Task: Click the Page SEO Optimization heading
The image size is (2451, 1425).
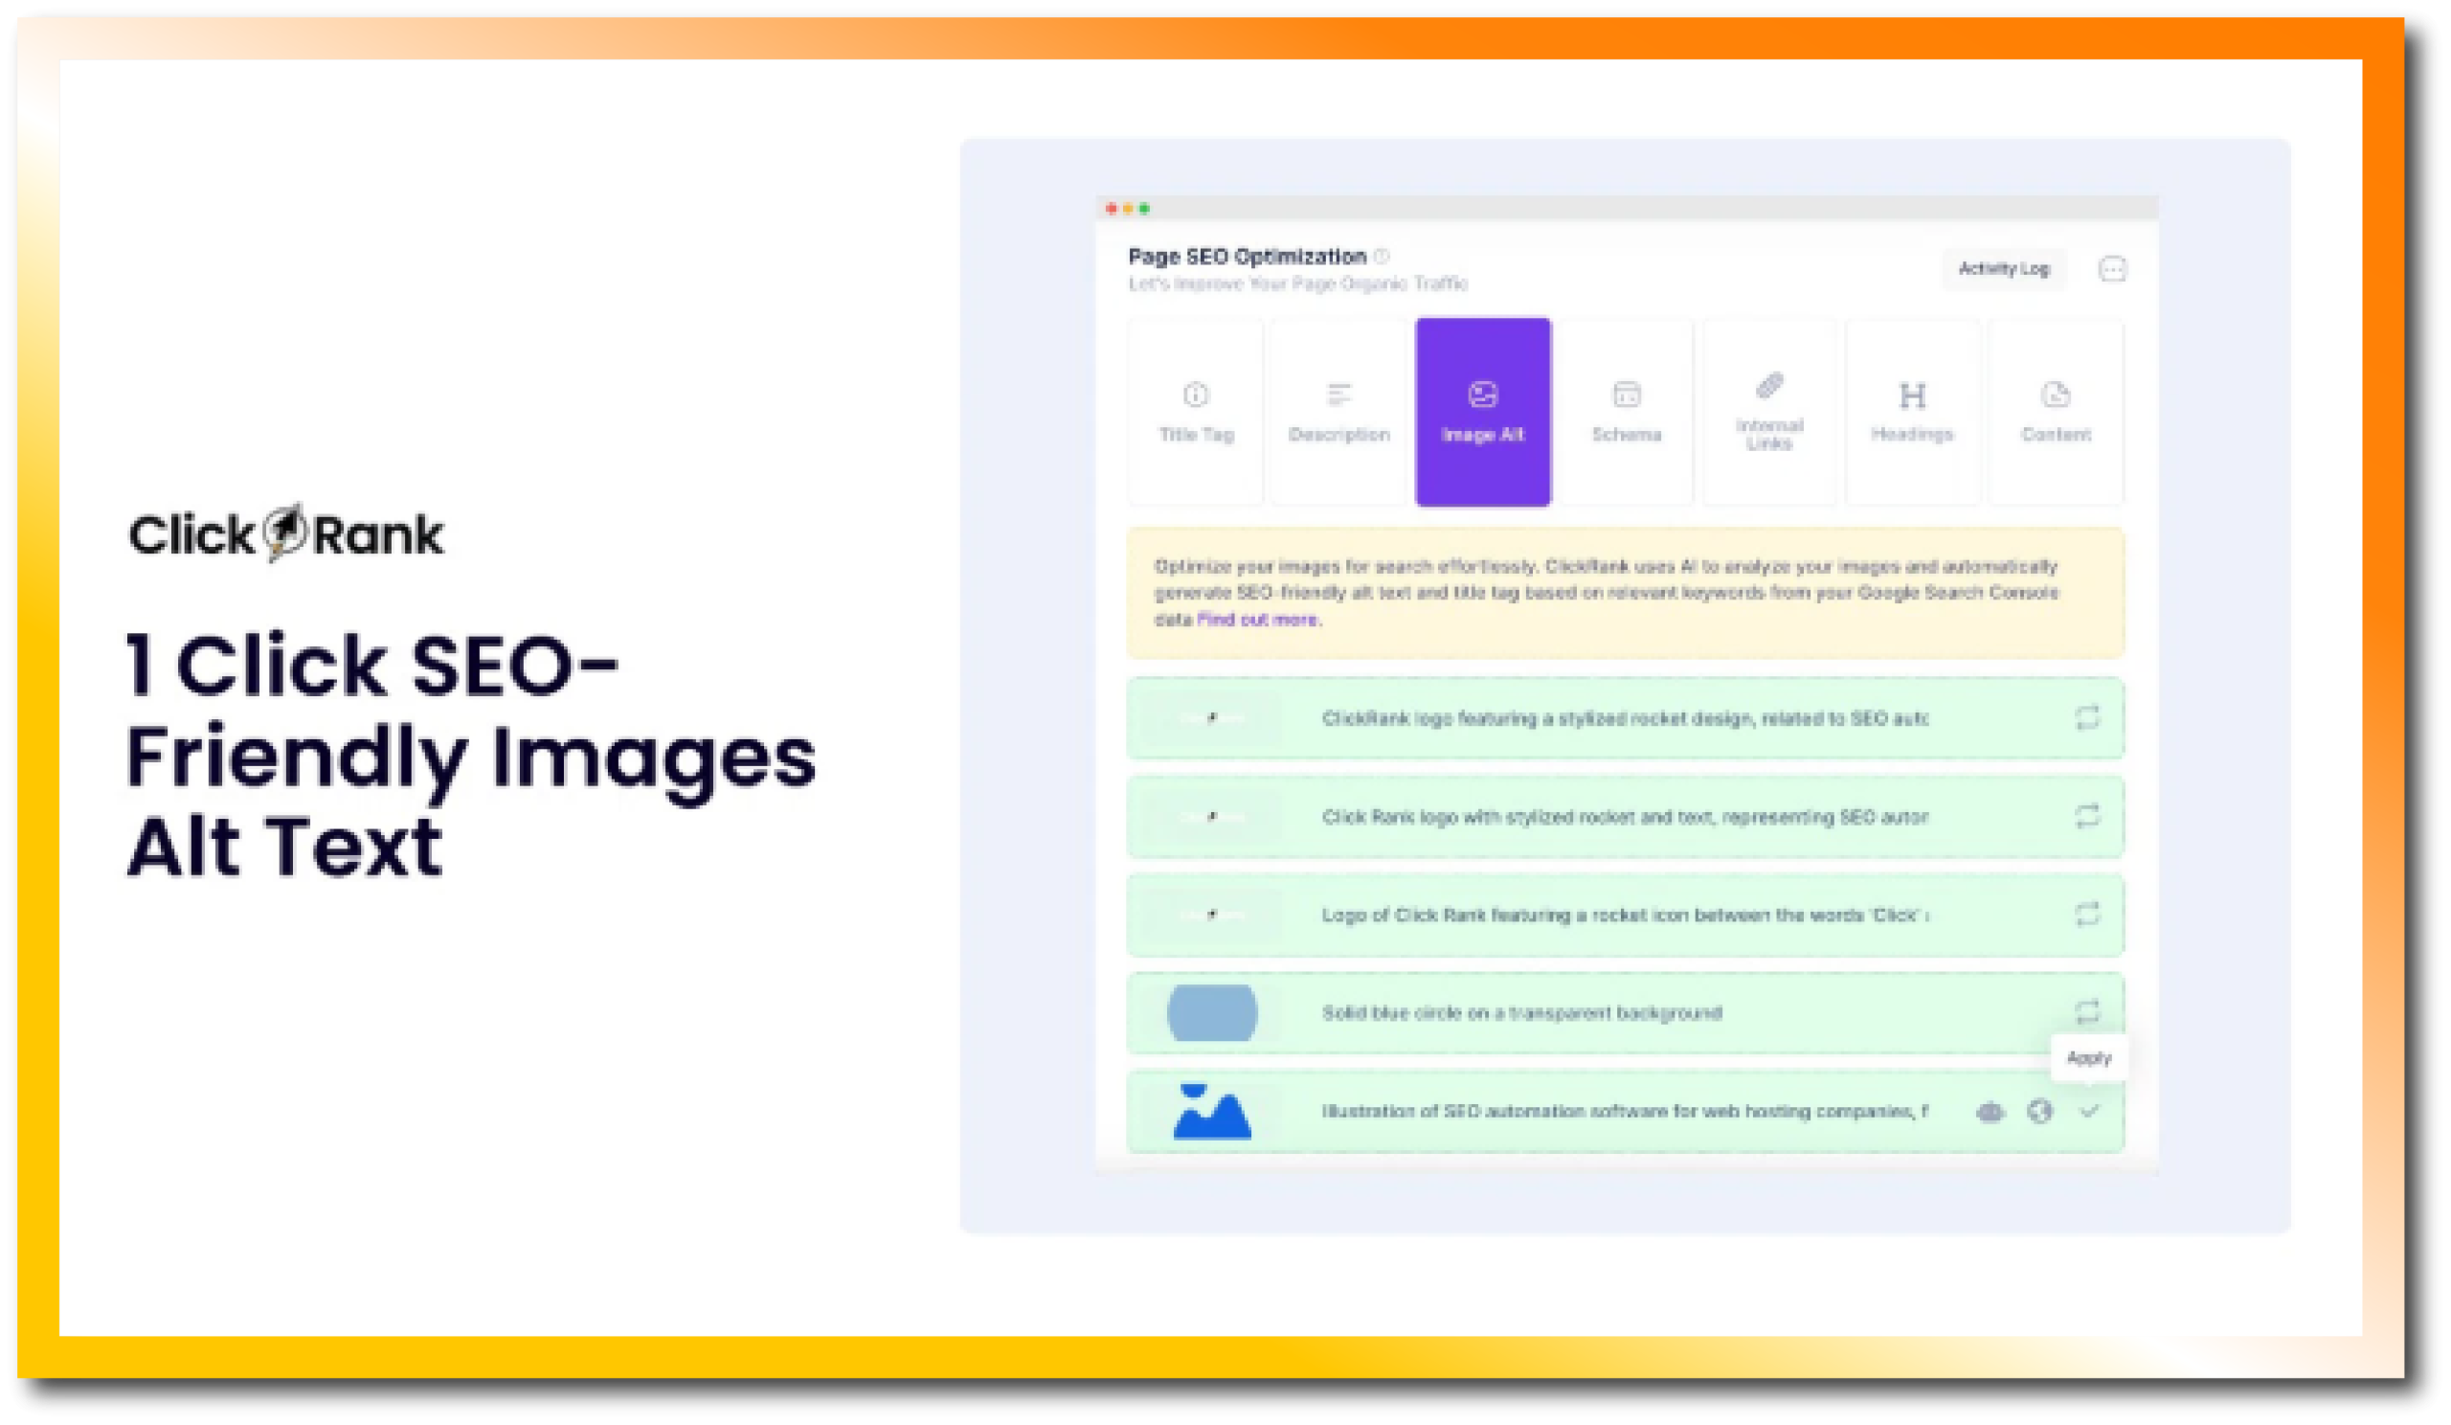Action: [x=1247, y=257]
